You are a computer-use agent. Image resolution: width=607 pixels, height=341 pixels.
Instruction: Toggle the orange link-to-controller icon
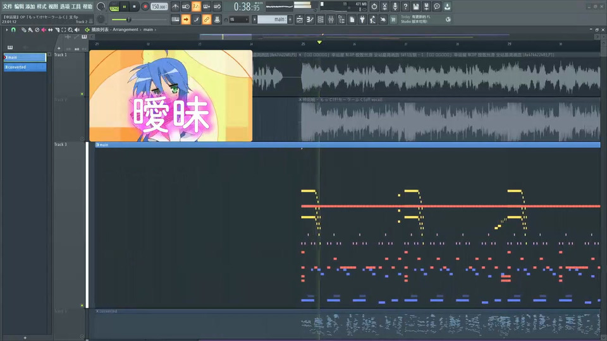[x=207, y=20]
